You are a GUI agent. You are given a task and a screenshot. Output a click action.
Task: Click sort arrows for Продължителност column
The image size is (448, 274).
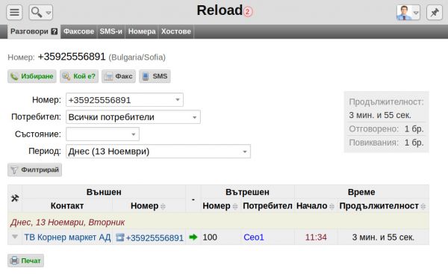coord(423,206)
